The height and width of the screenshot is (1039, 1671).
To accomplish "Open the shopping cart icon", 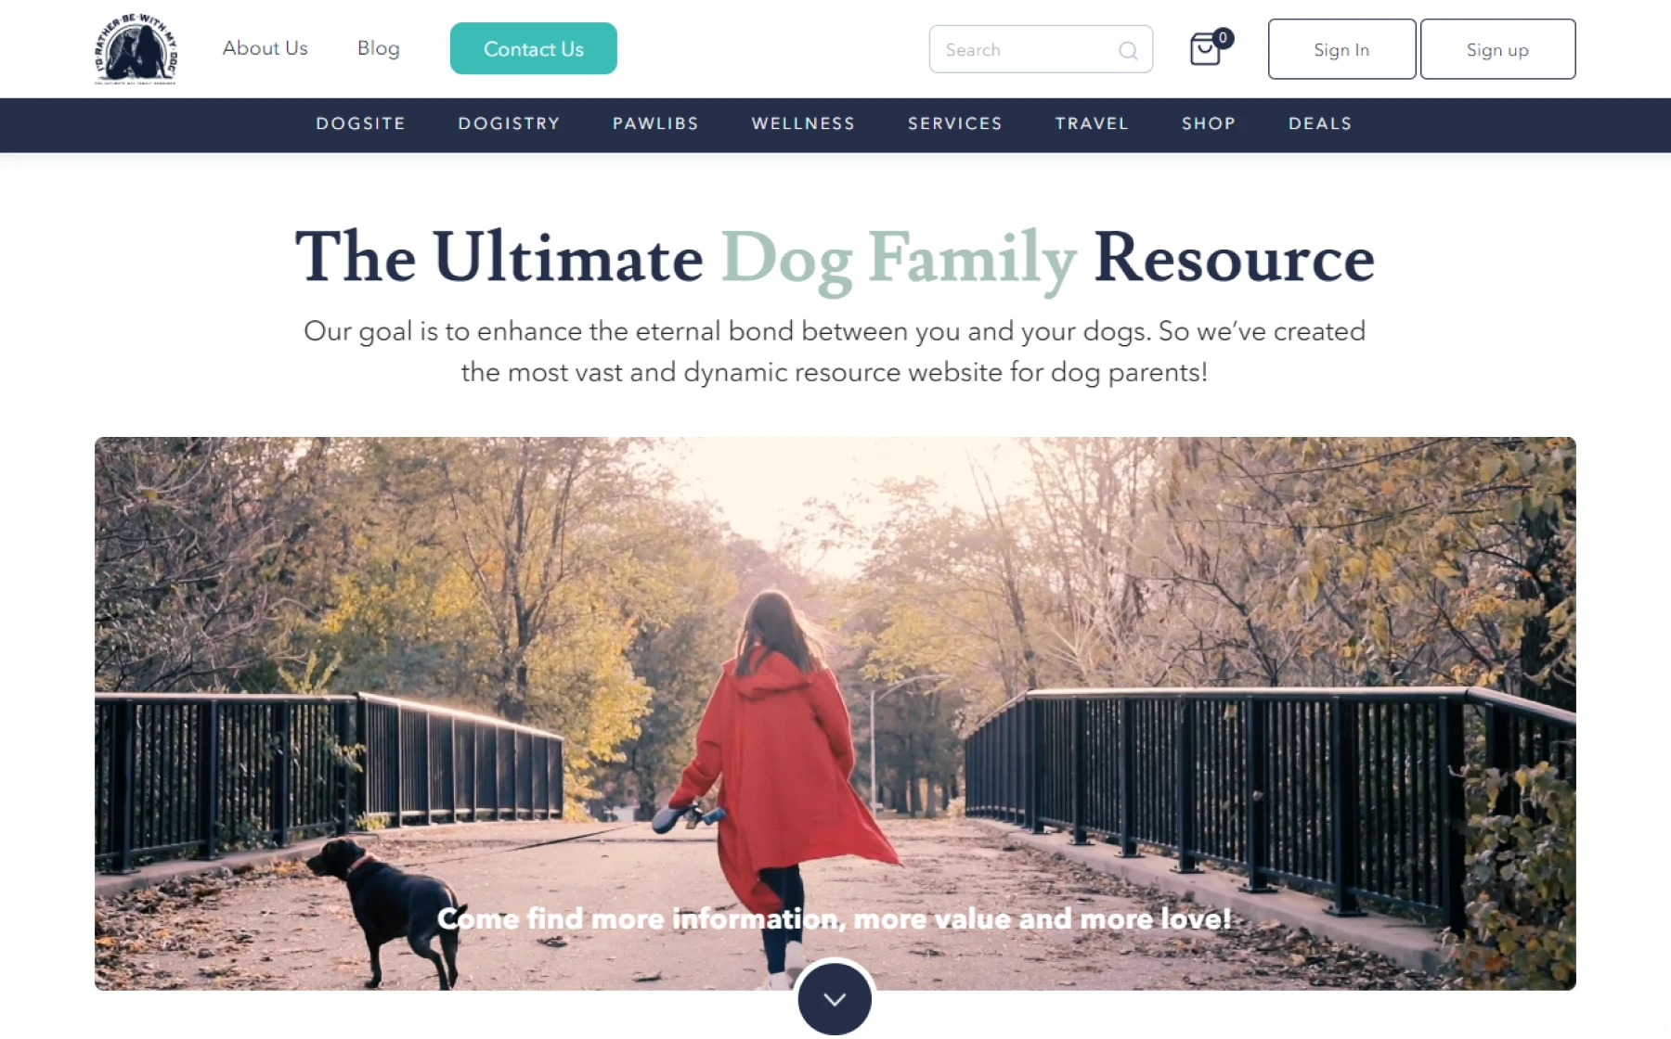I will point(1205,49).
